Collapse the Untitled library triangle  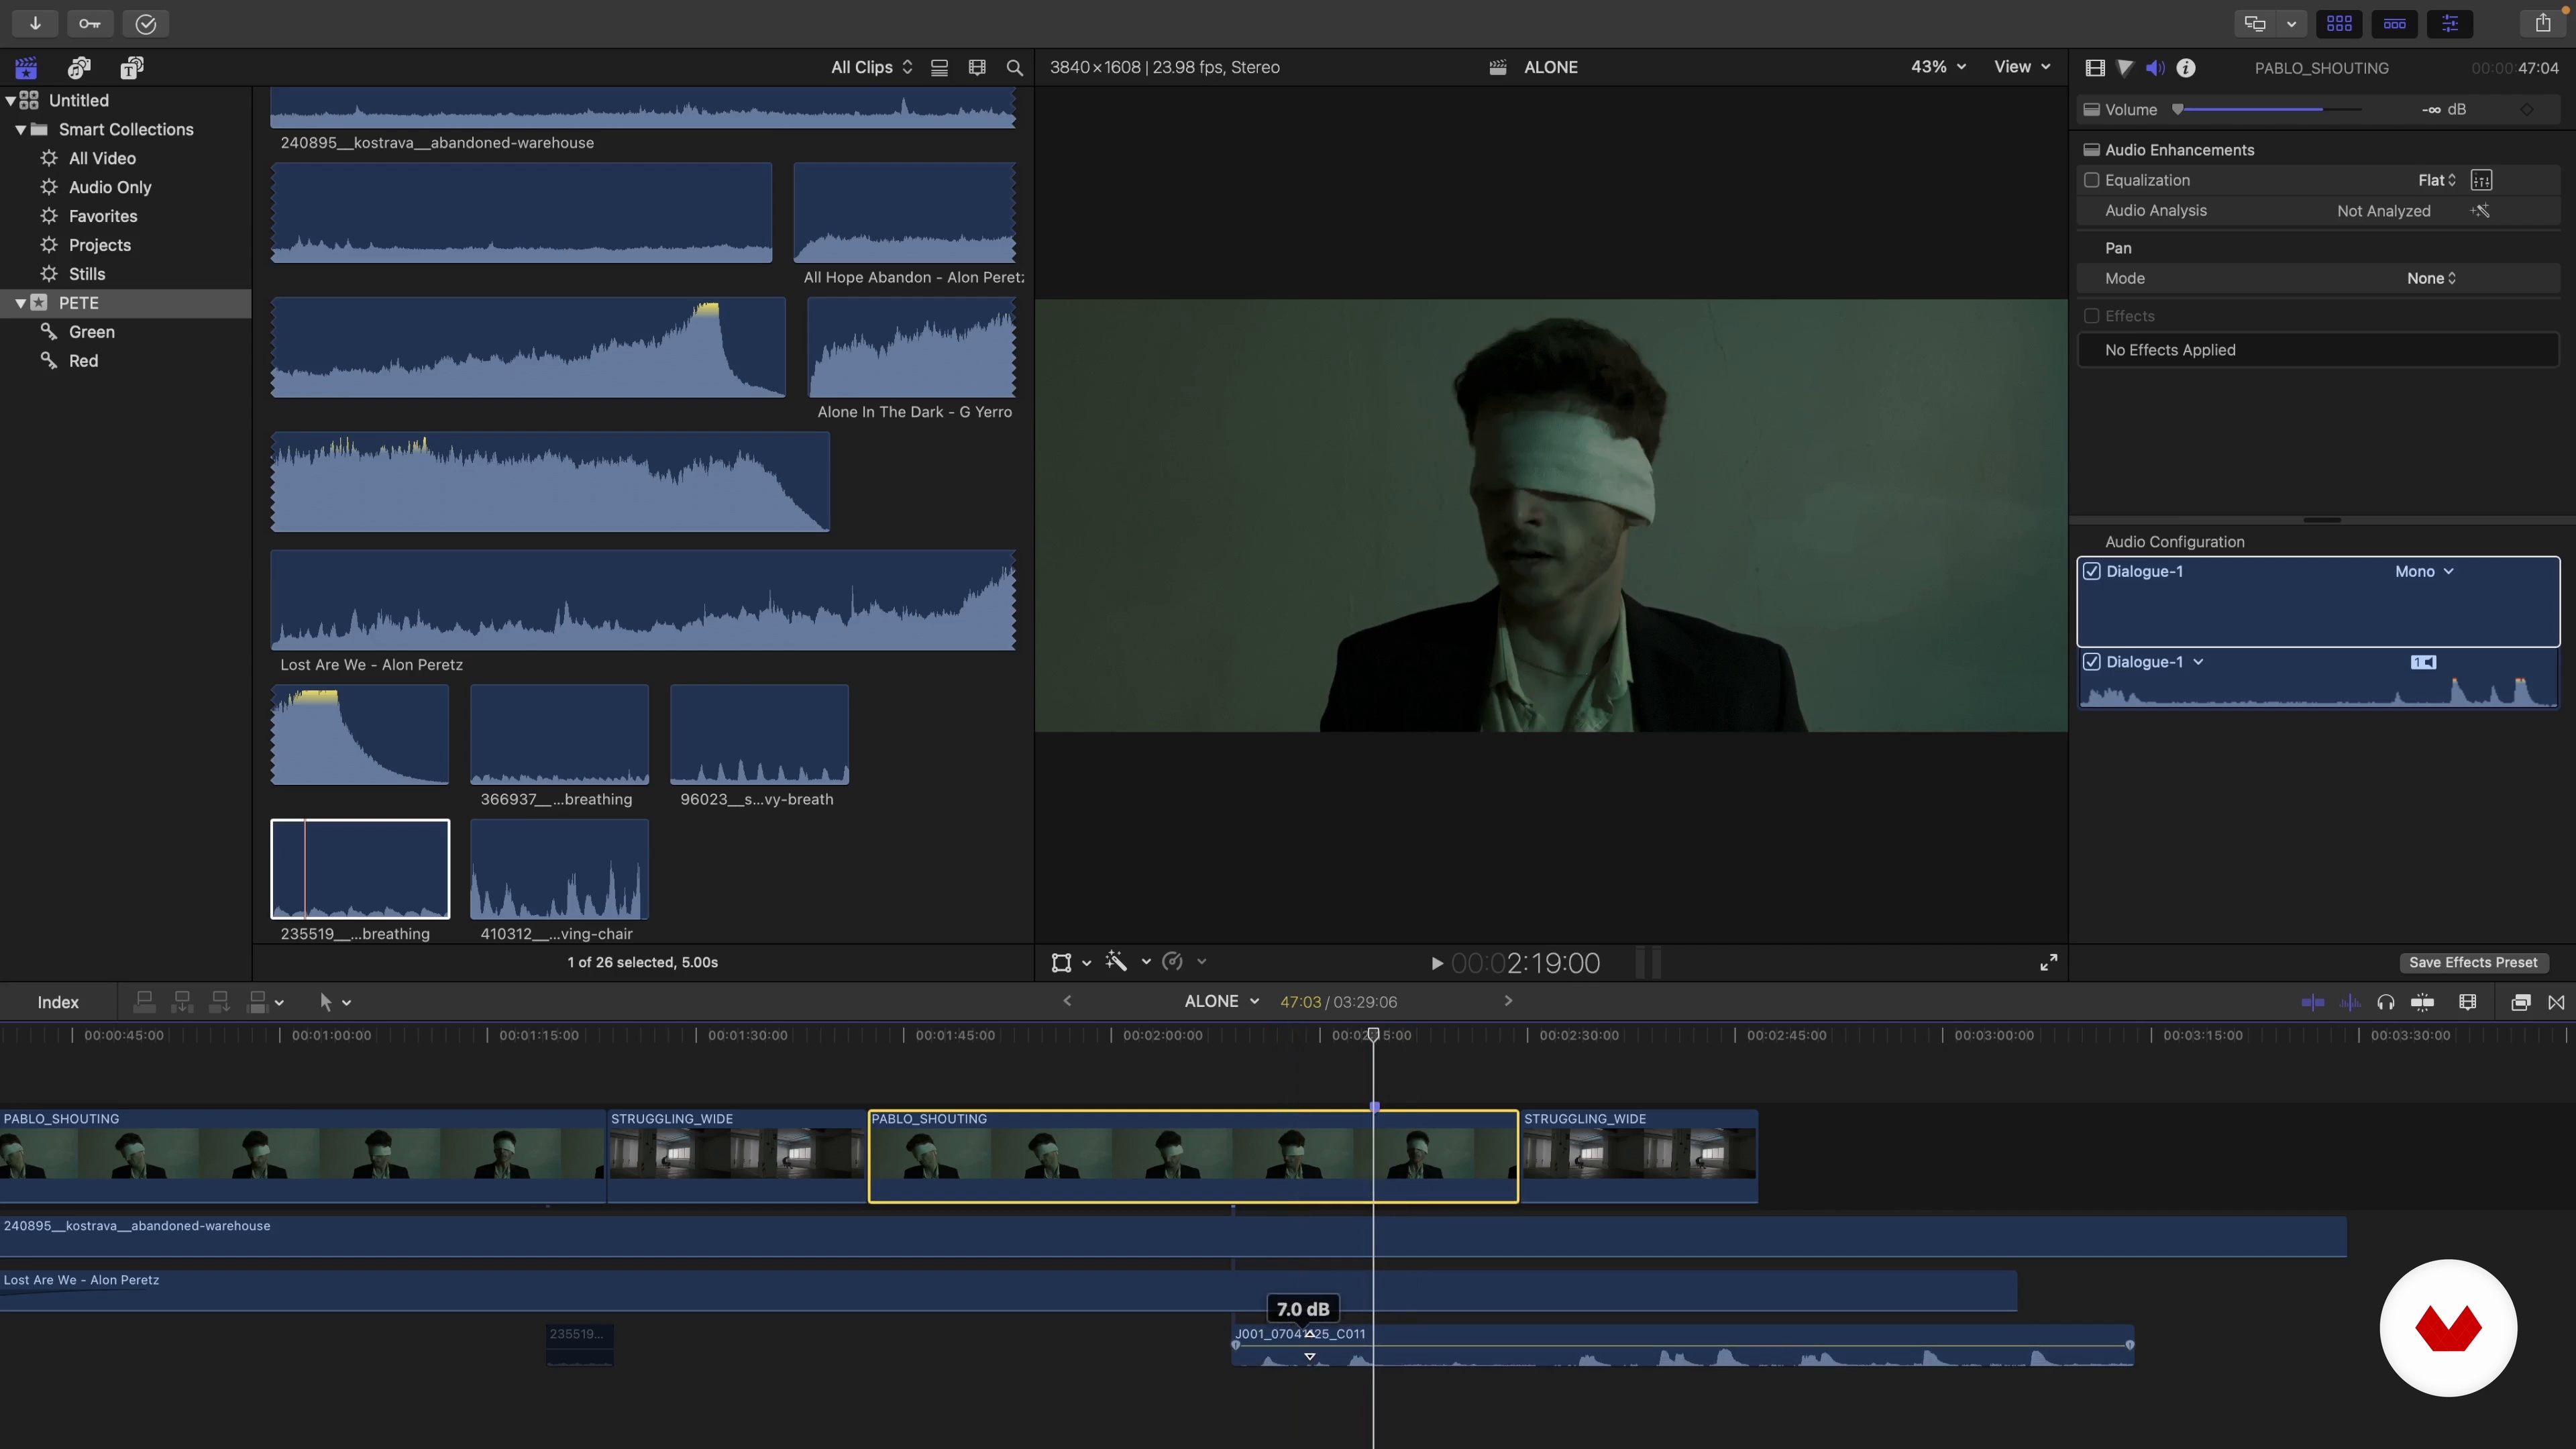point(10,100)
